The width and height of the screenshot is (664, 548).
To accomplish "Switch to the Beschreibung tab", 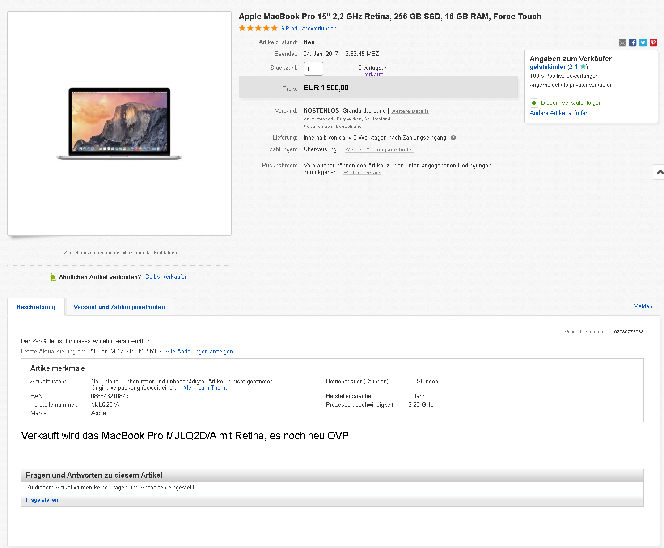I will pos(36,307).
